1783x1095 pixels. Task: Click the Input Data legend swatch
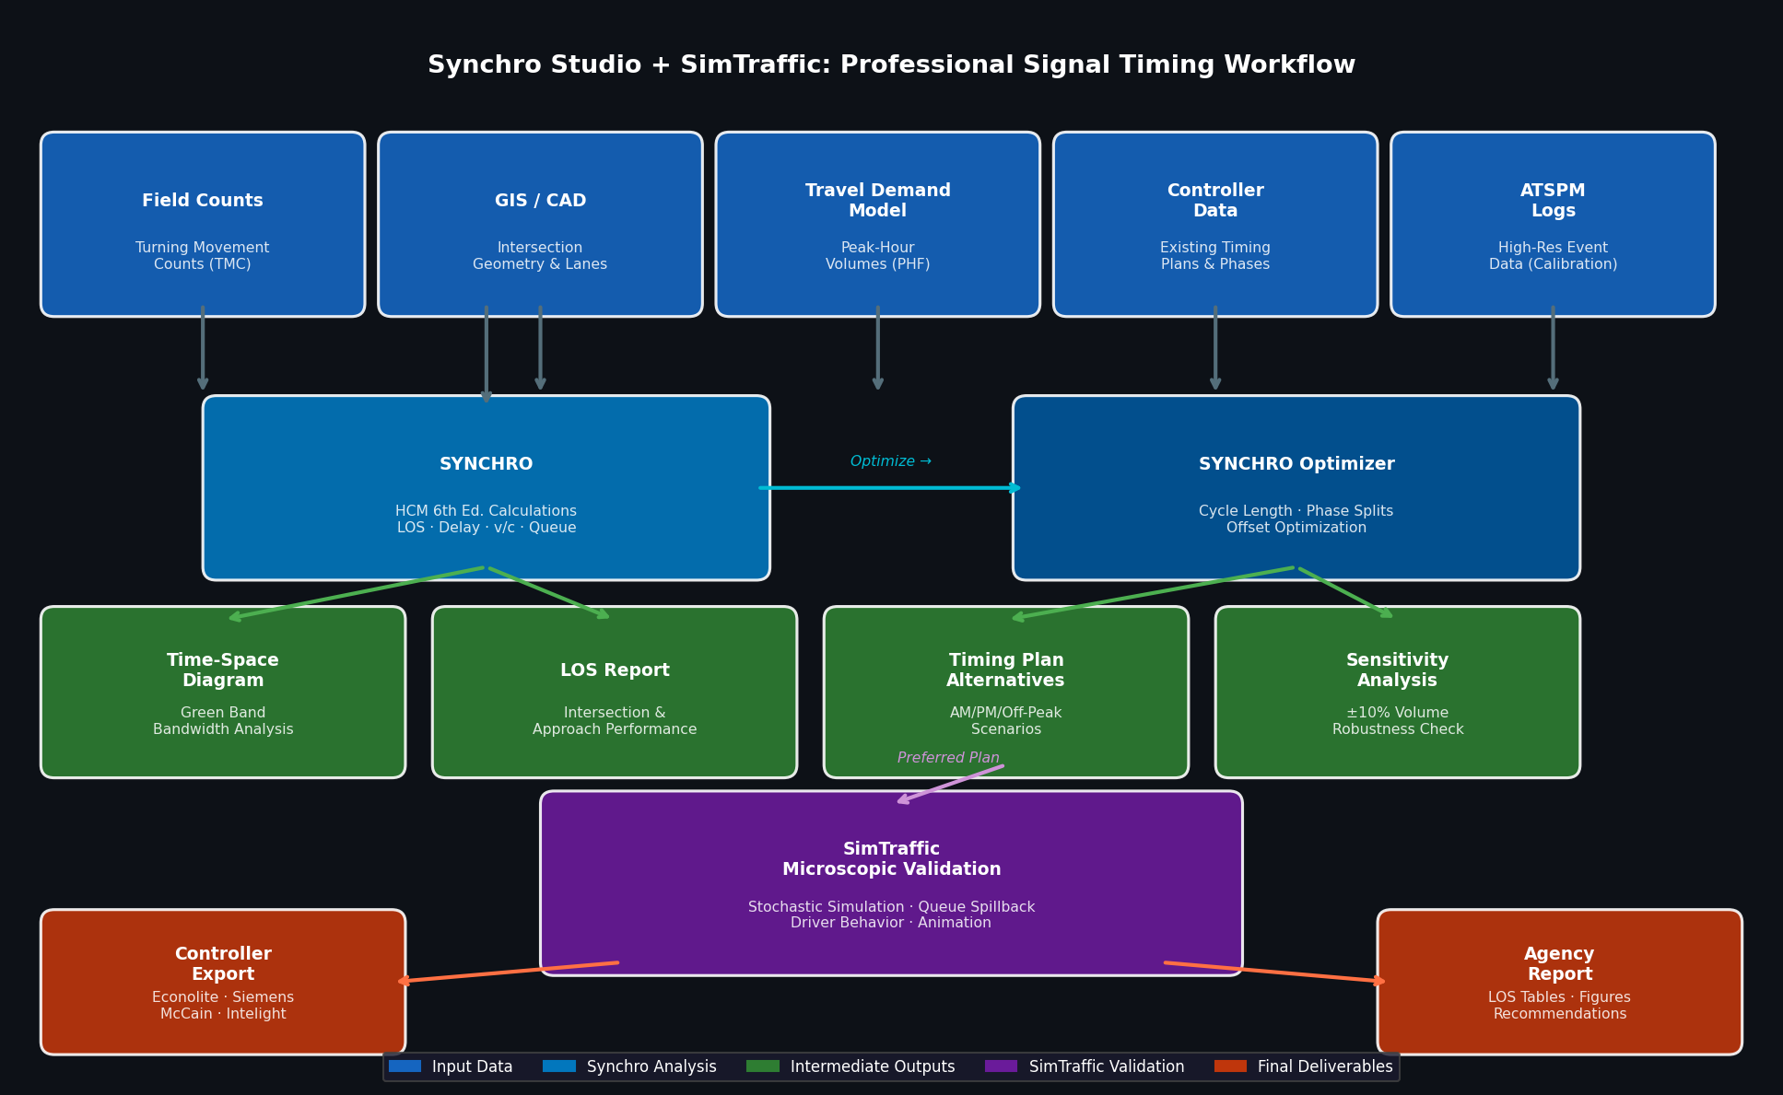(x=405, y=1066)
